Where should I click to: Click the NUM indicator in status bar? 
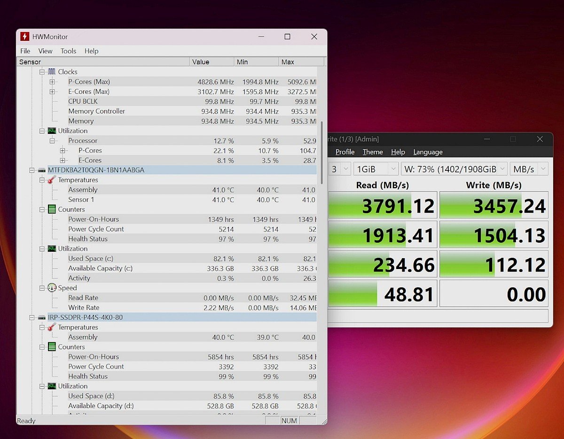pyautogui.click(x=289, y=421)
